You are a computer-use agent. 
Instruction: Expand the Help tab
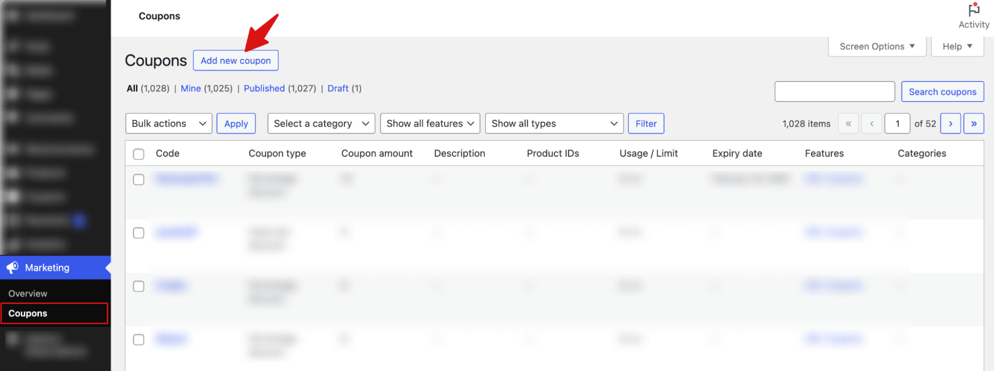point(957,46)
